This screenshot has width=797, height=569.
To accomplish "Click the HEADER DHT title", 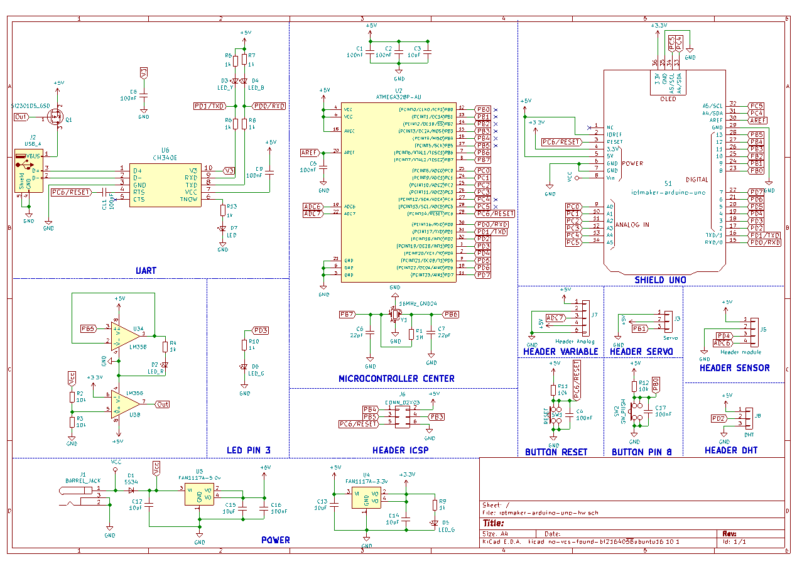I will (x=730, y=450).
